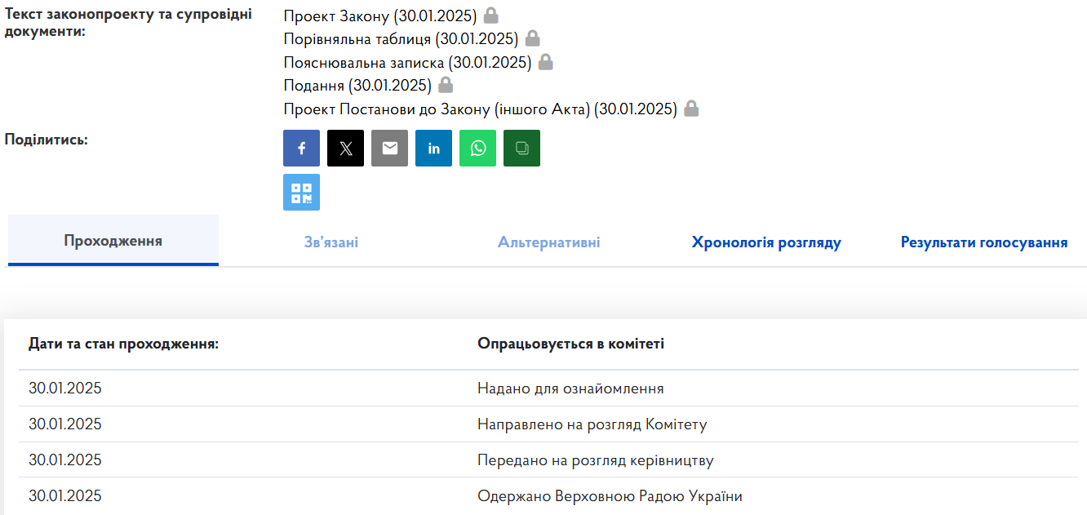Open Порівняльна таблиця (30.01.2025) document link
This screenshot has height=515, width=1087.
(401, 39)
